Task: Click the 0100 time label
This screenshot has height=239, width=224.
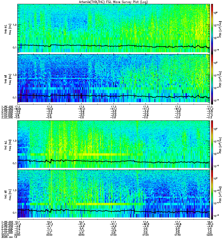Action: point(113,235)
